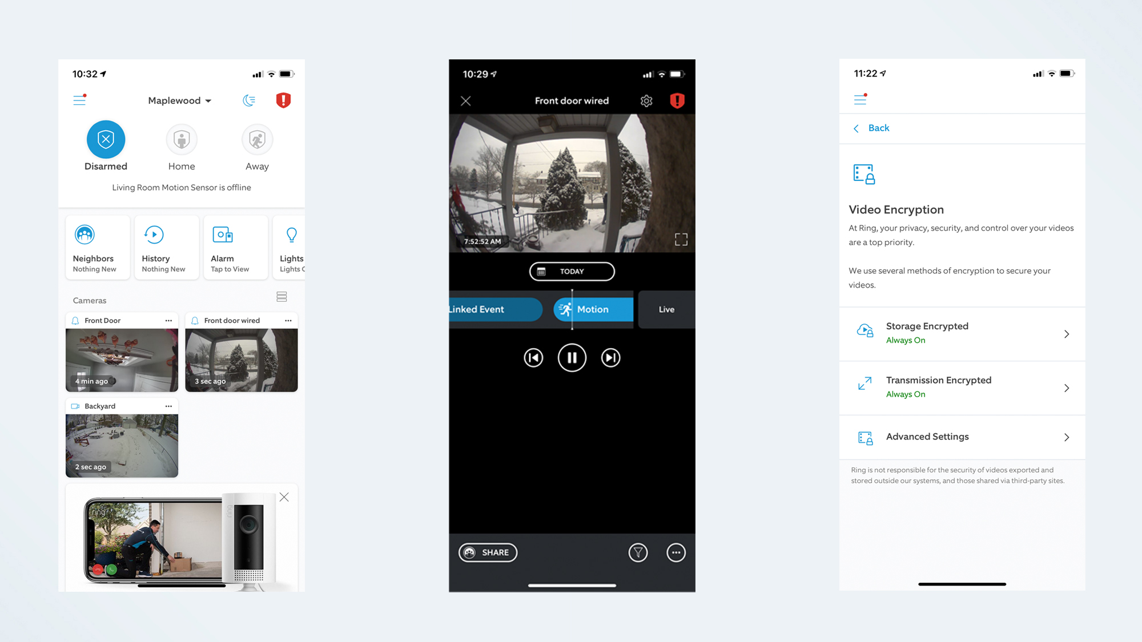Screen dimensions: 1142x642
Task: Tap the Share button on video
Action: click(x=487, y=551)
